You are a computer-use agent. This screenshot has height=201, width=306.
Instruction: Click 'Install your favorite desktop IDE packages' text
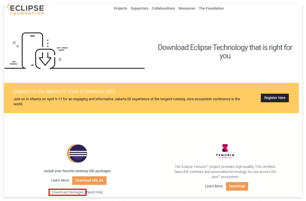click(77, 171)
